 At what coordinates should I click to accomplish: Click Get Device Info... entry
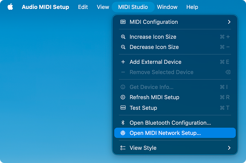175,87
